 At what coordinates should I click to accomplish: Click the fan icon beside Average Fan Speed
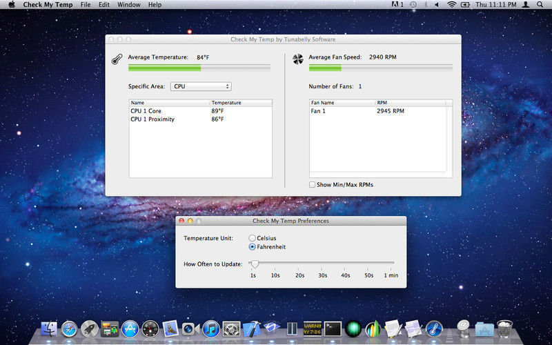coord(298,59)
